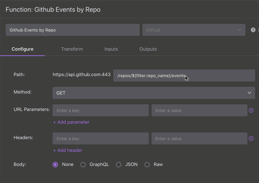This screenshot has height=183, width=259.
Task: Click header key field
Action: point(101,138)
